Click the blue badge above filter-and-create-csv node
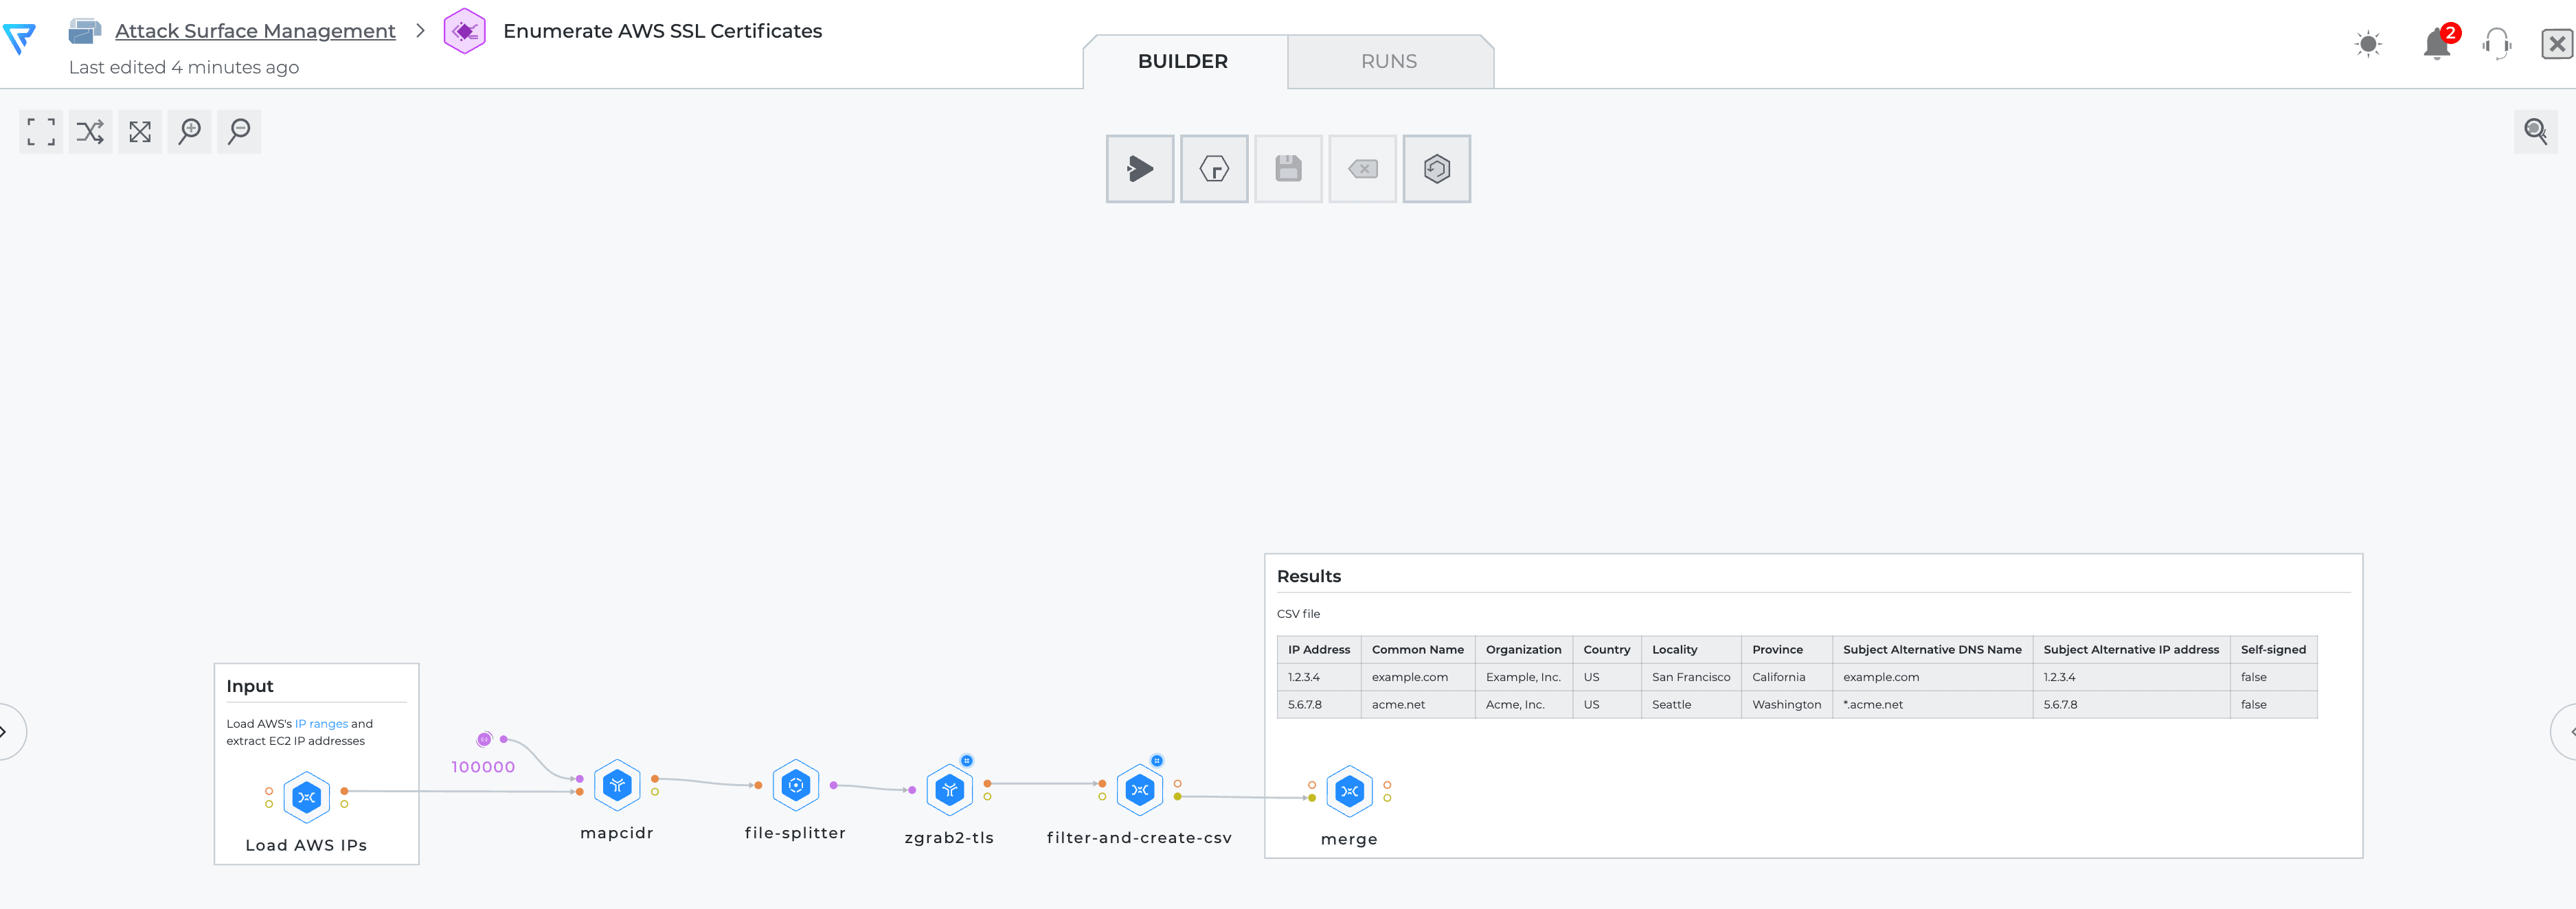2576x909 pixels. click(1157, 760)
